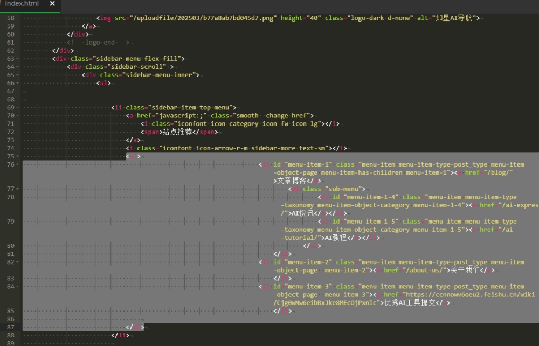Click the logo end comment
The width and height of the screenshot is (539, 346).
tap(98, 43)
